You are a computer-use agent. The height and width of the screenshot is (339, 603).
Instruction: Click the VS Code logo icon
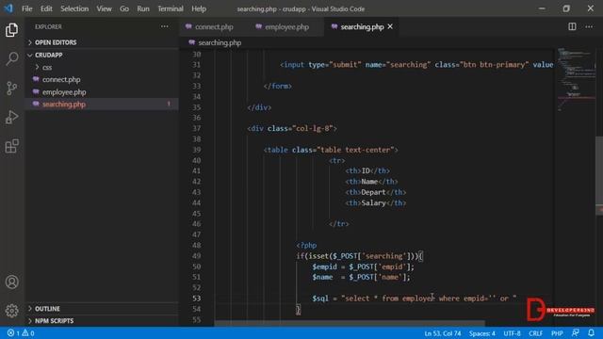[8, 8]
